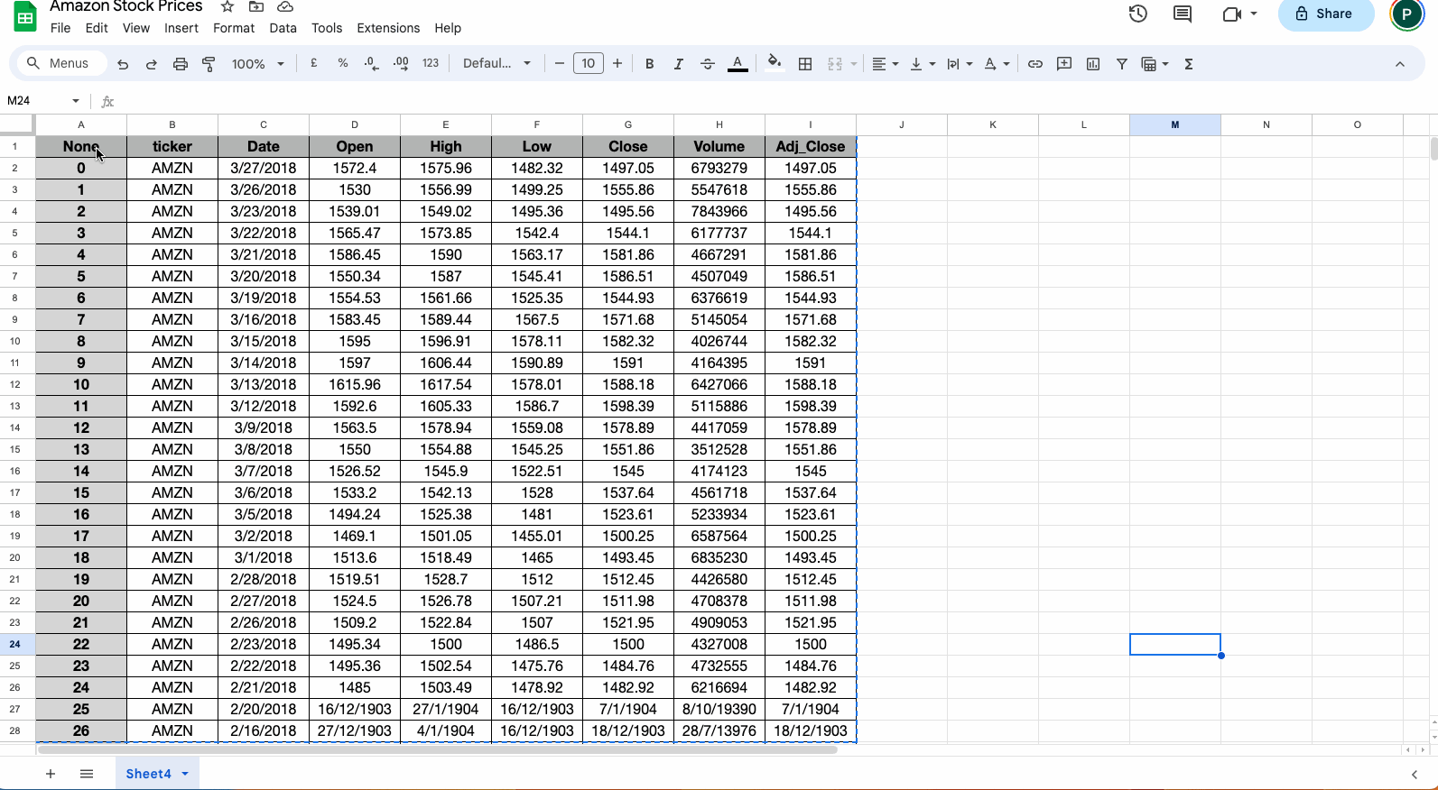Open the Extensions menu

tap(388, 28)
